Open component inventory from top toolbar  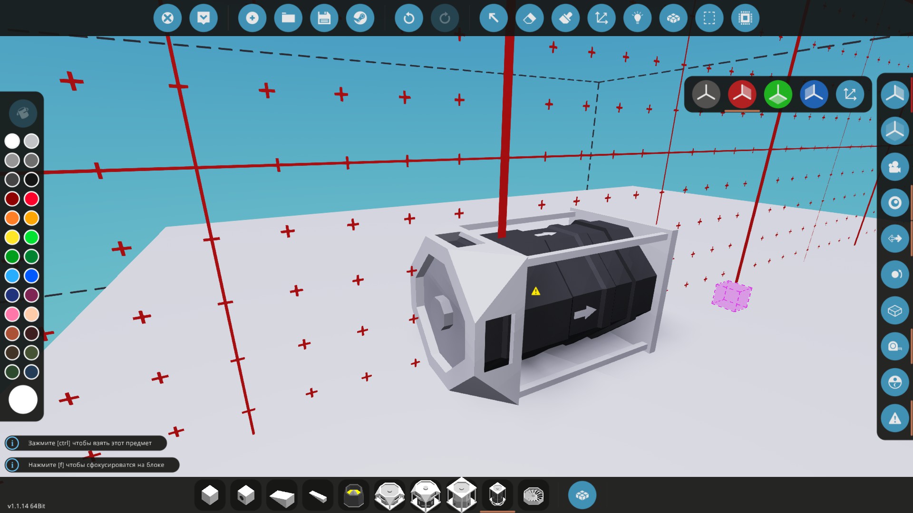click(x=673, y=18)
